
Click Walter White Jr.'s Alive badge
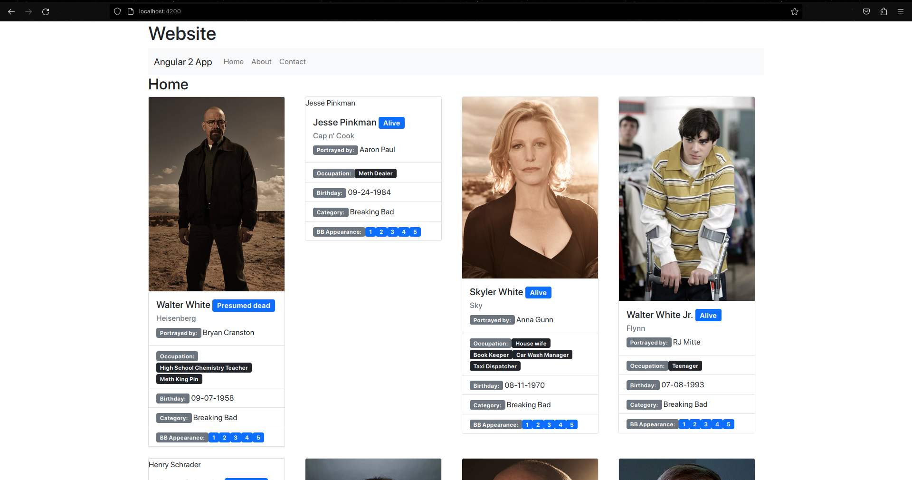pos(708,316)
